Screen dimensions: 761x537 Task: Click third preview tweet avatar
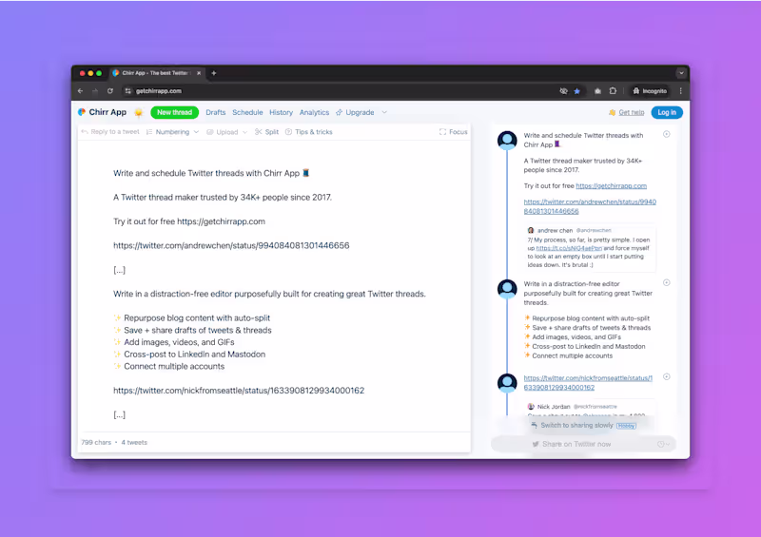pos(507,383)
